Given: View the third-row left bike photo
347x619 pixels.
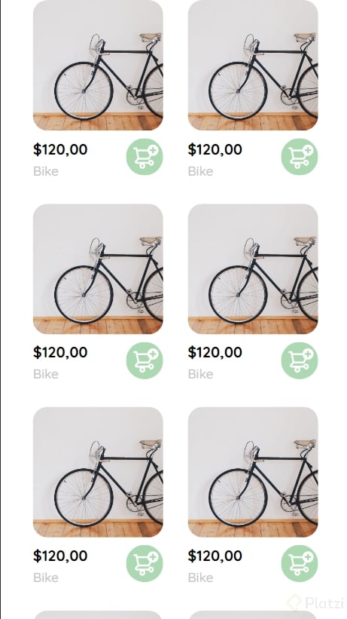Looking at the screenshot, I should pos(98,472).
